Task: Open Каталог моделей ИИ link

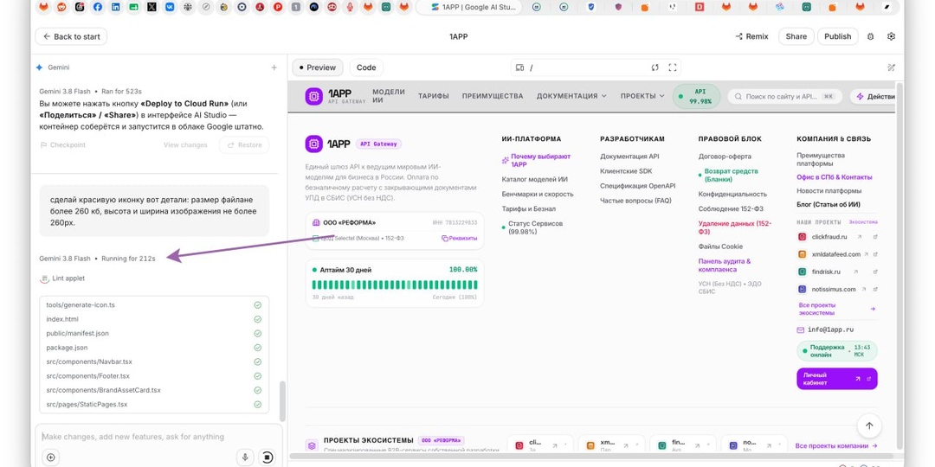Action: pos(534,179)
